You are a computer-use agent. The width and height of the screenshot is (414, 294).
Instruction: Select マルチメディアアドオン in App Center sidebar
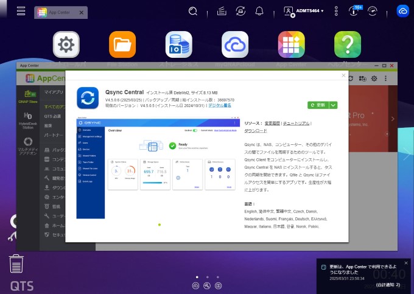(x=28, y=146)
